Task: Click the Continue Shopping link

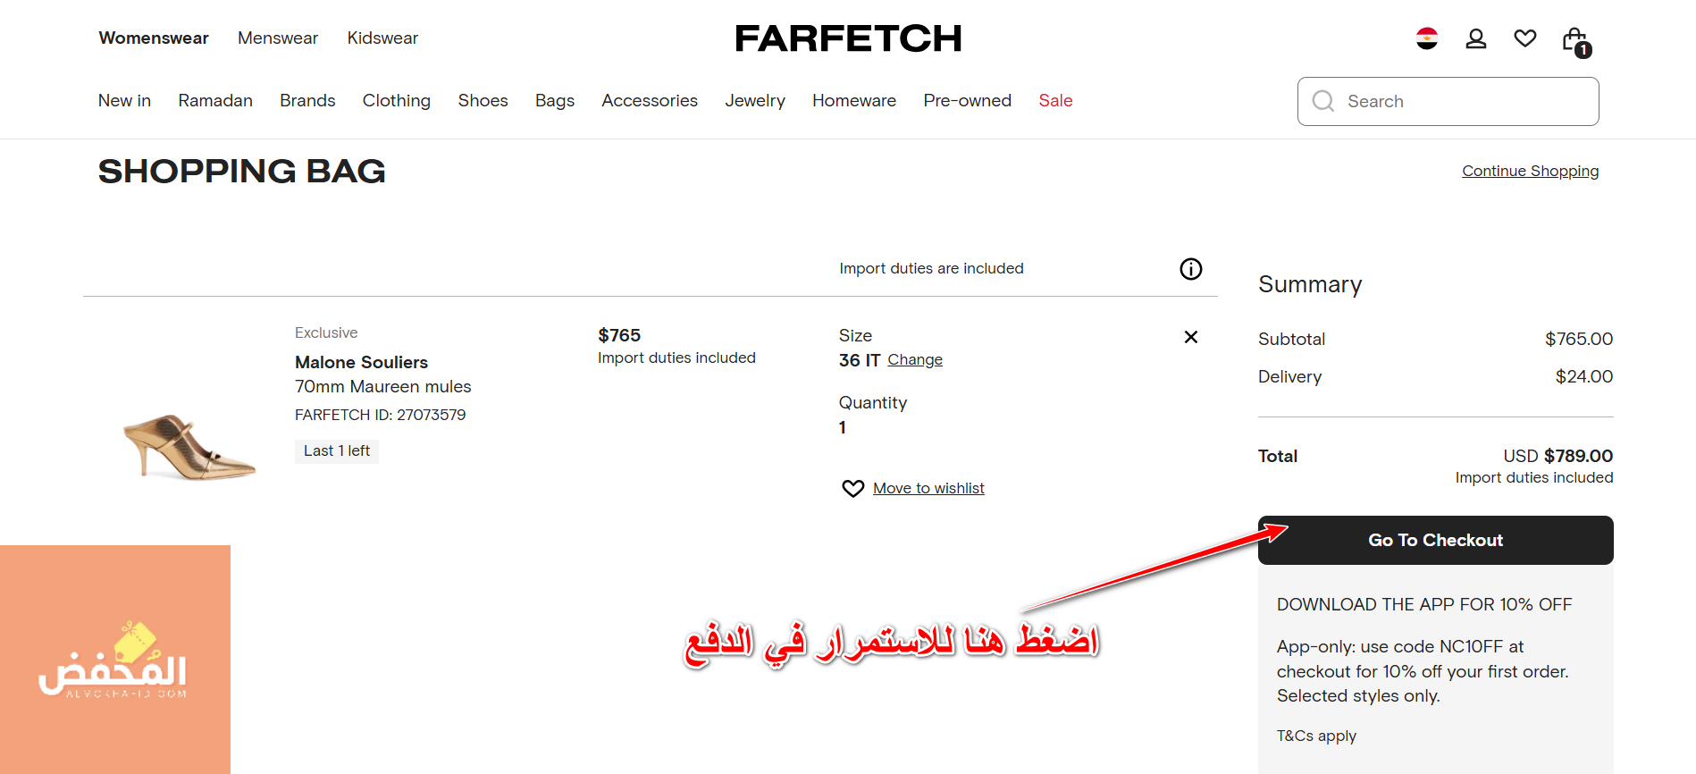Action: tap(1529, 171)
